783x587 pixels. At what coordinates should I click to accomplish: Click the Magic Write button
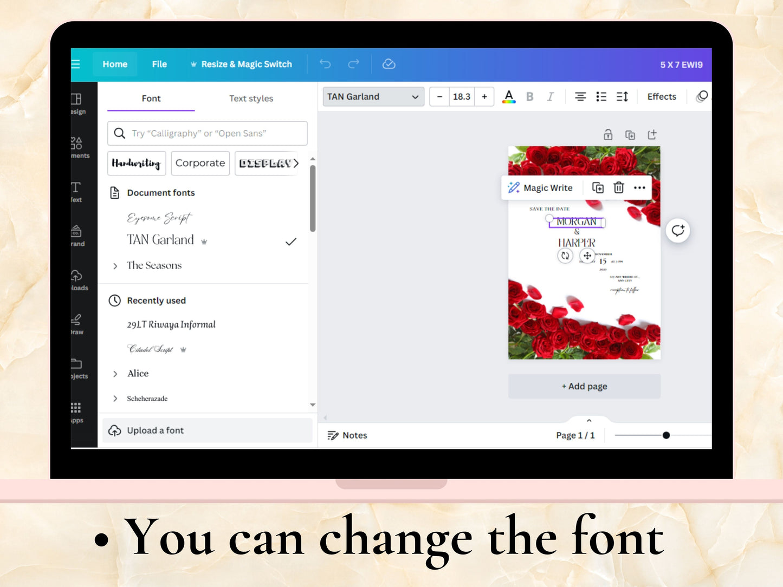click(x=540, y=188)
